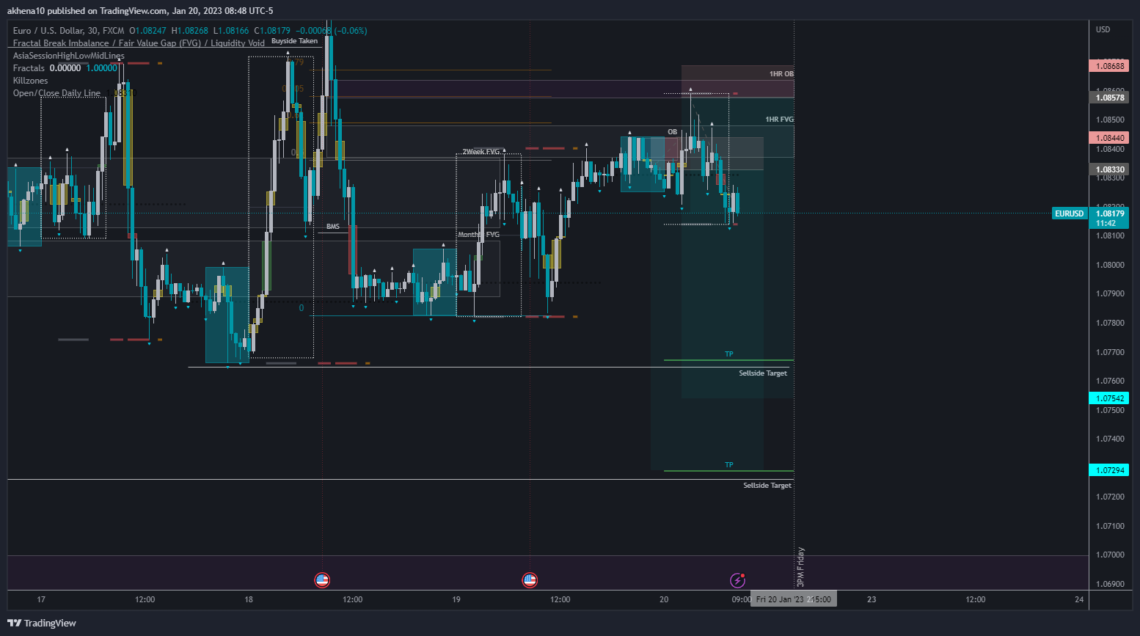The width and height of the screenshot is (1140, 636).
Task: Click the 09:00 time axis label
Action: [x=741, y=599]
